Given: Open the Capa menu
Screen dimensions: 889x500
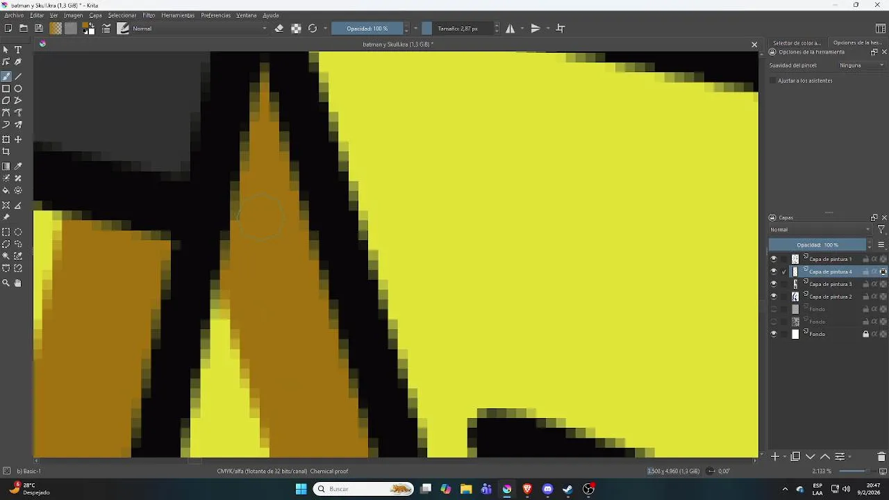Looking at the screenshot, I should 95,15.
